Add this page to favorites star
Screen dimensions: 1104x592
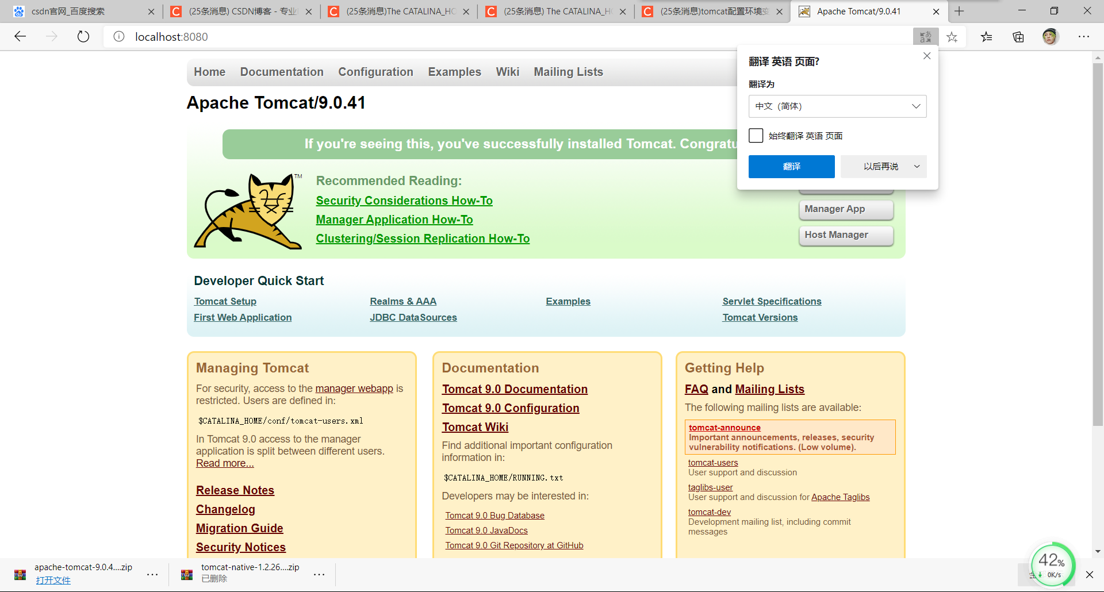pyautogui.click(x=952, y=37)
